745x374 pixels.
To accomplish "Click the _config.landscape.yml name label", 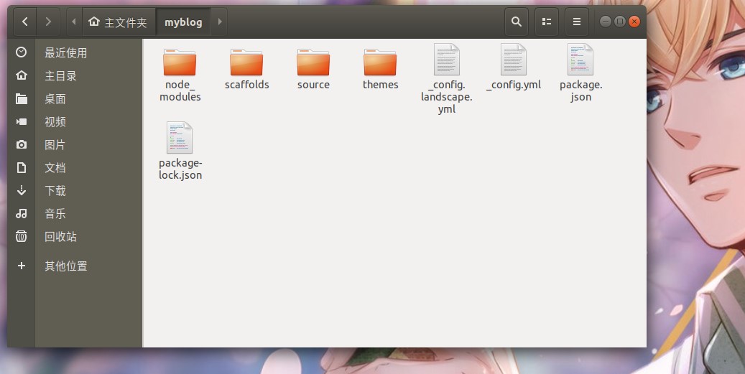I will pos(447,97).
